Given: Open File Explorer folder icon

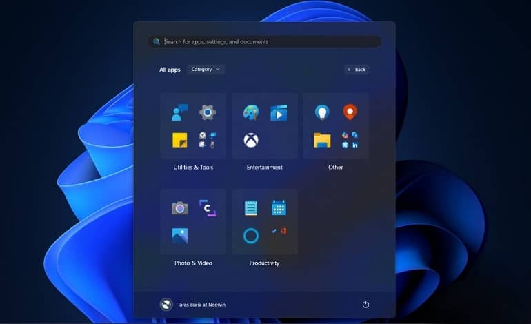Looking at the screenshot, I should click(x=322, y=140).
